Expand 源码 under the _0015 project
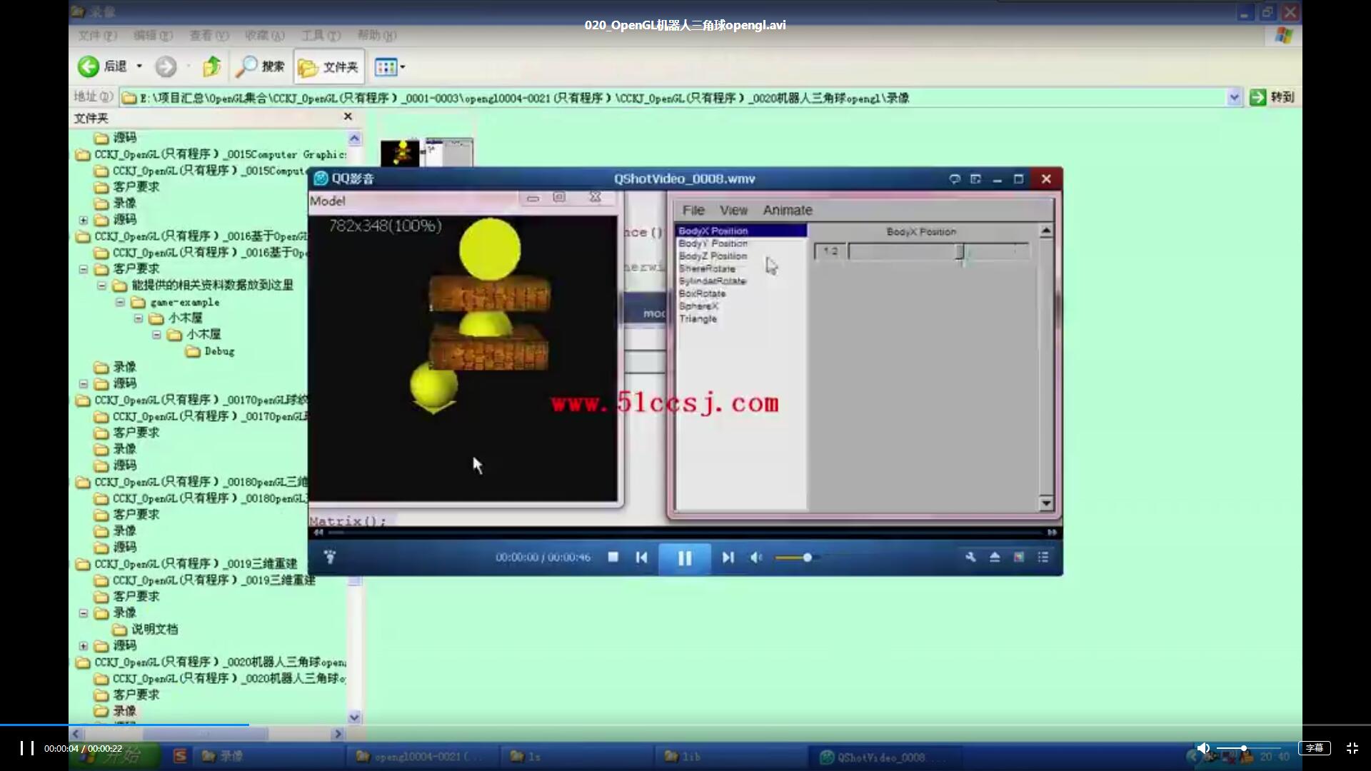Screen dimensions: 1371x771 click(84, 220)
